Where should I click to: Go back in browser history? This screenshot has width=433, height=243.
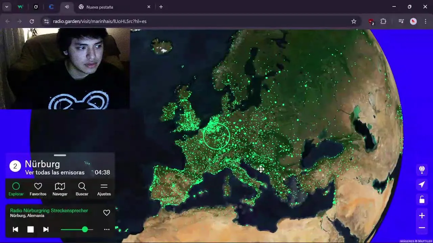tap(7, 21)
